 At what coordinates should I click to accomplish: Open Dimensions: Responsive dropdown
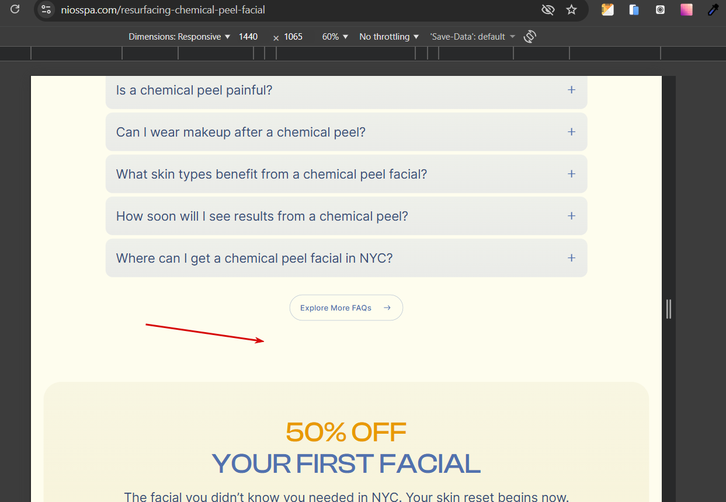point(179,37)
